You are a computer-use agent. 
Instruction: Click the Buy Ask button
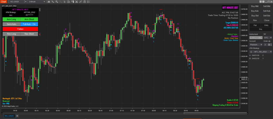(x=255, y=11)
